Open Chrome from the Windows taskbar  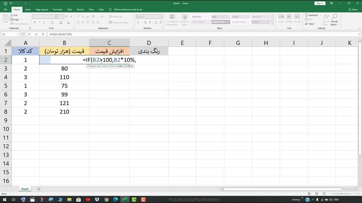(106, 200)
